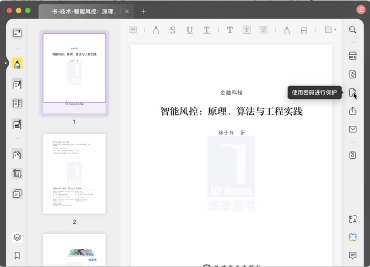
Task: Select the strikethrough annotation tool
Action: click(173, 30)
